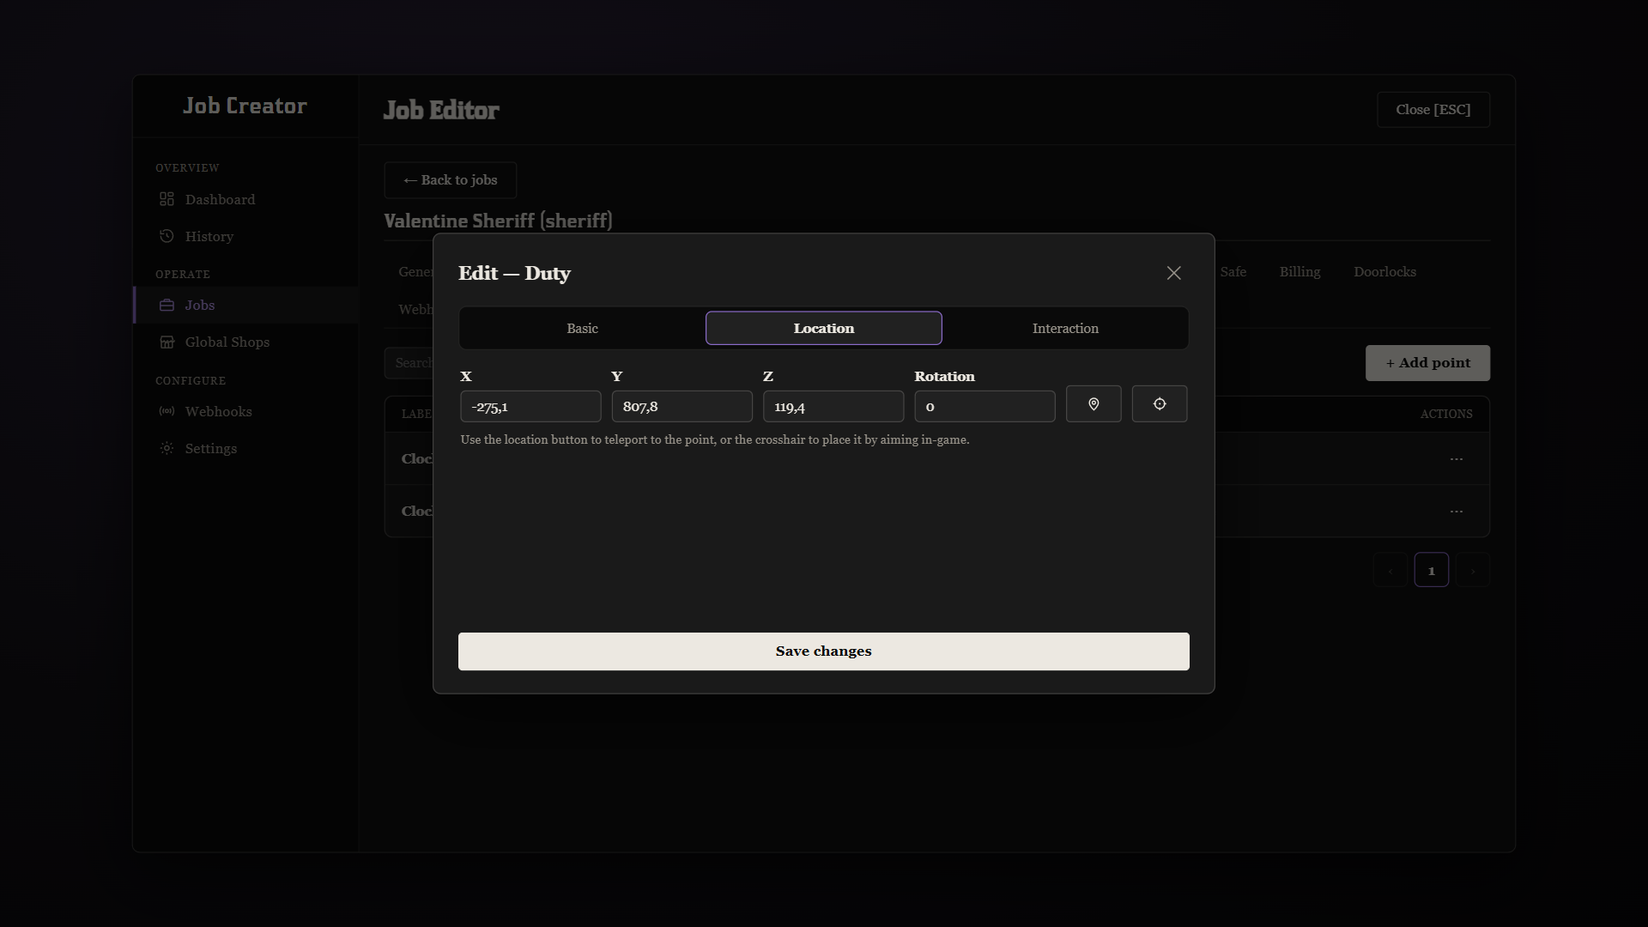
Task: Open Global Shops in the sidebar
Action: [x=245, y=342]
